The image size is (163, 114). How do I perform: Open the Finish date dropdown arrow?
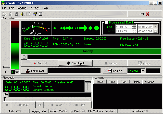tap(155, 31)
